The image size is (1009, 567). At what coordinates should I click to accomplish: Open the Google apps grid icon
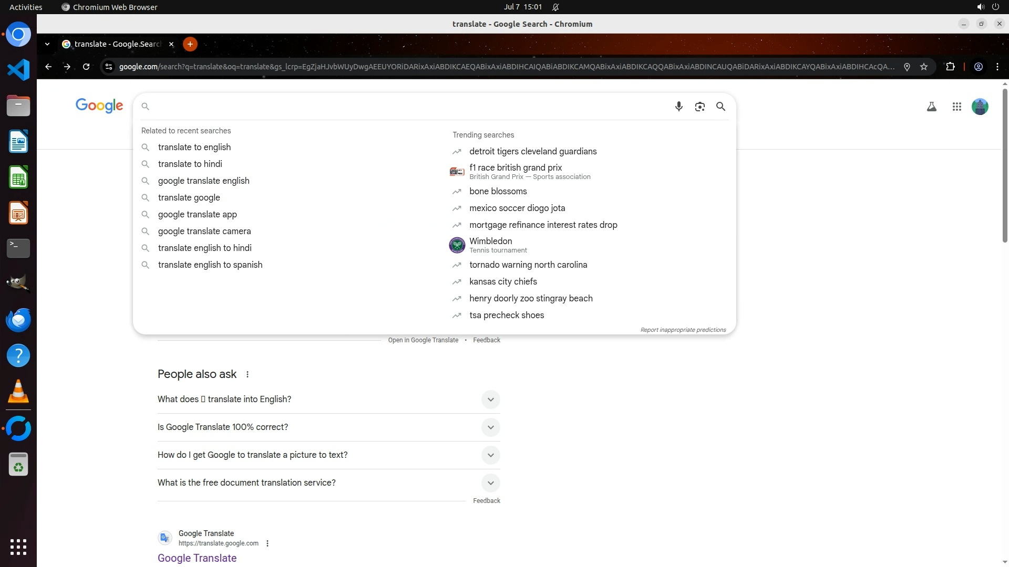[956, 107]
